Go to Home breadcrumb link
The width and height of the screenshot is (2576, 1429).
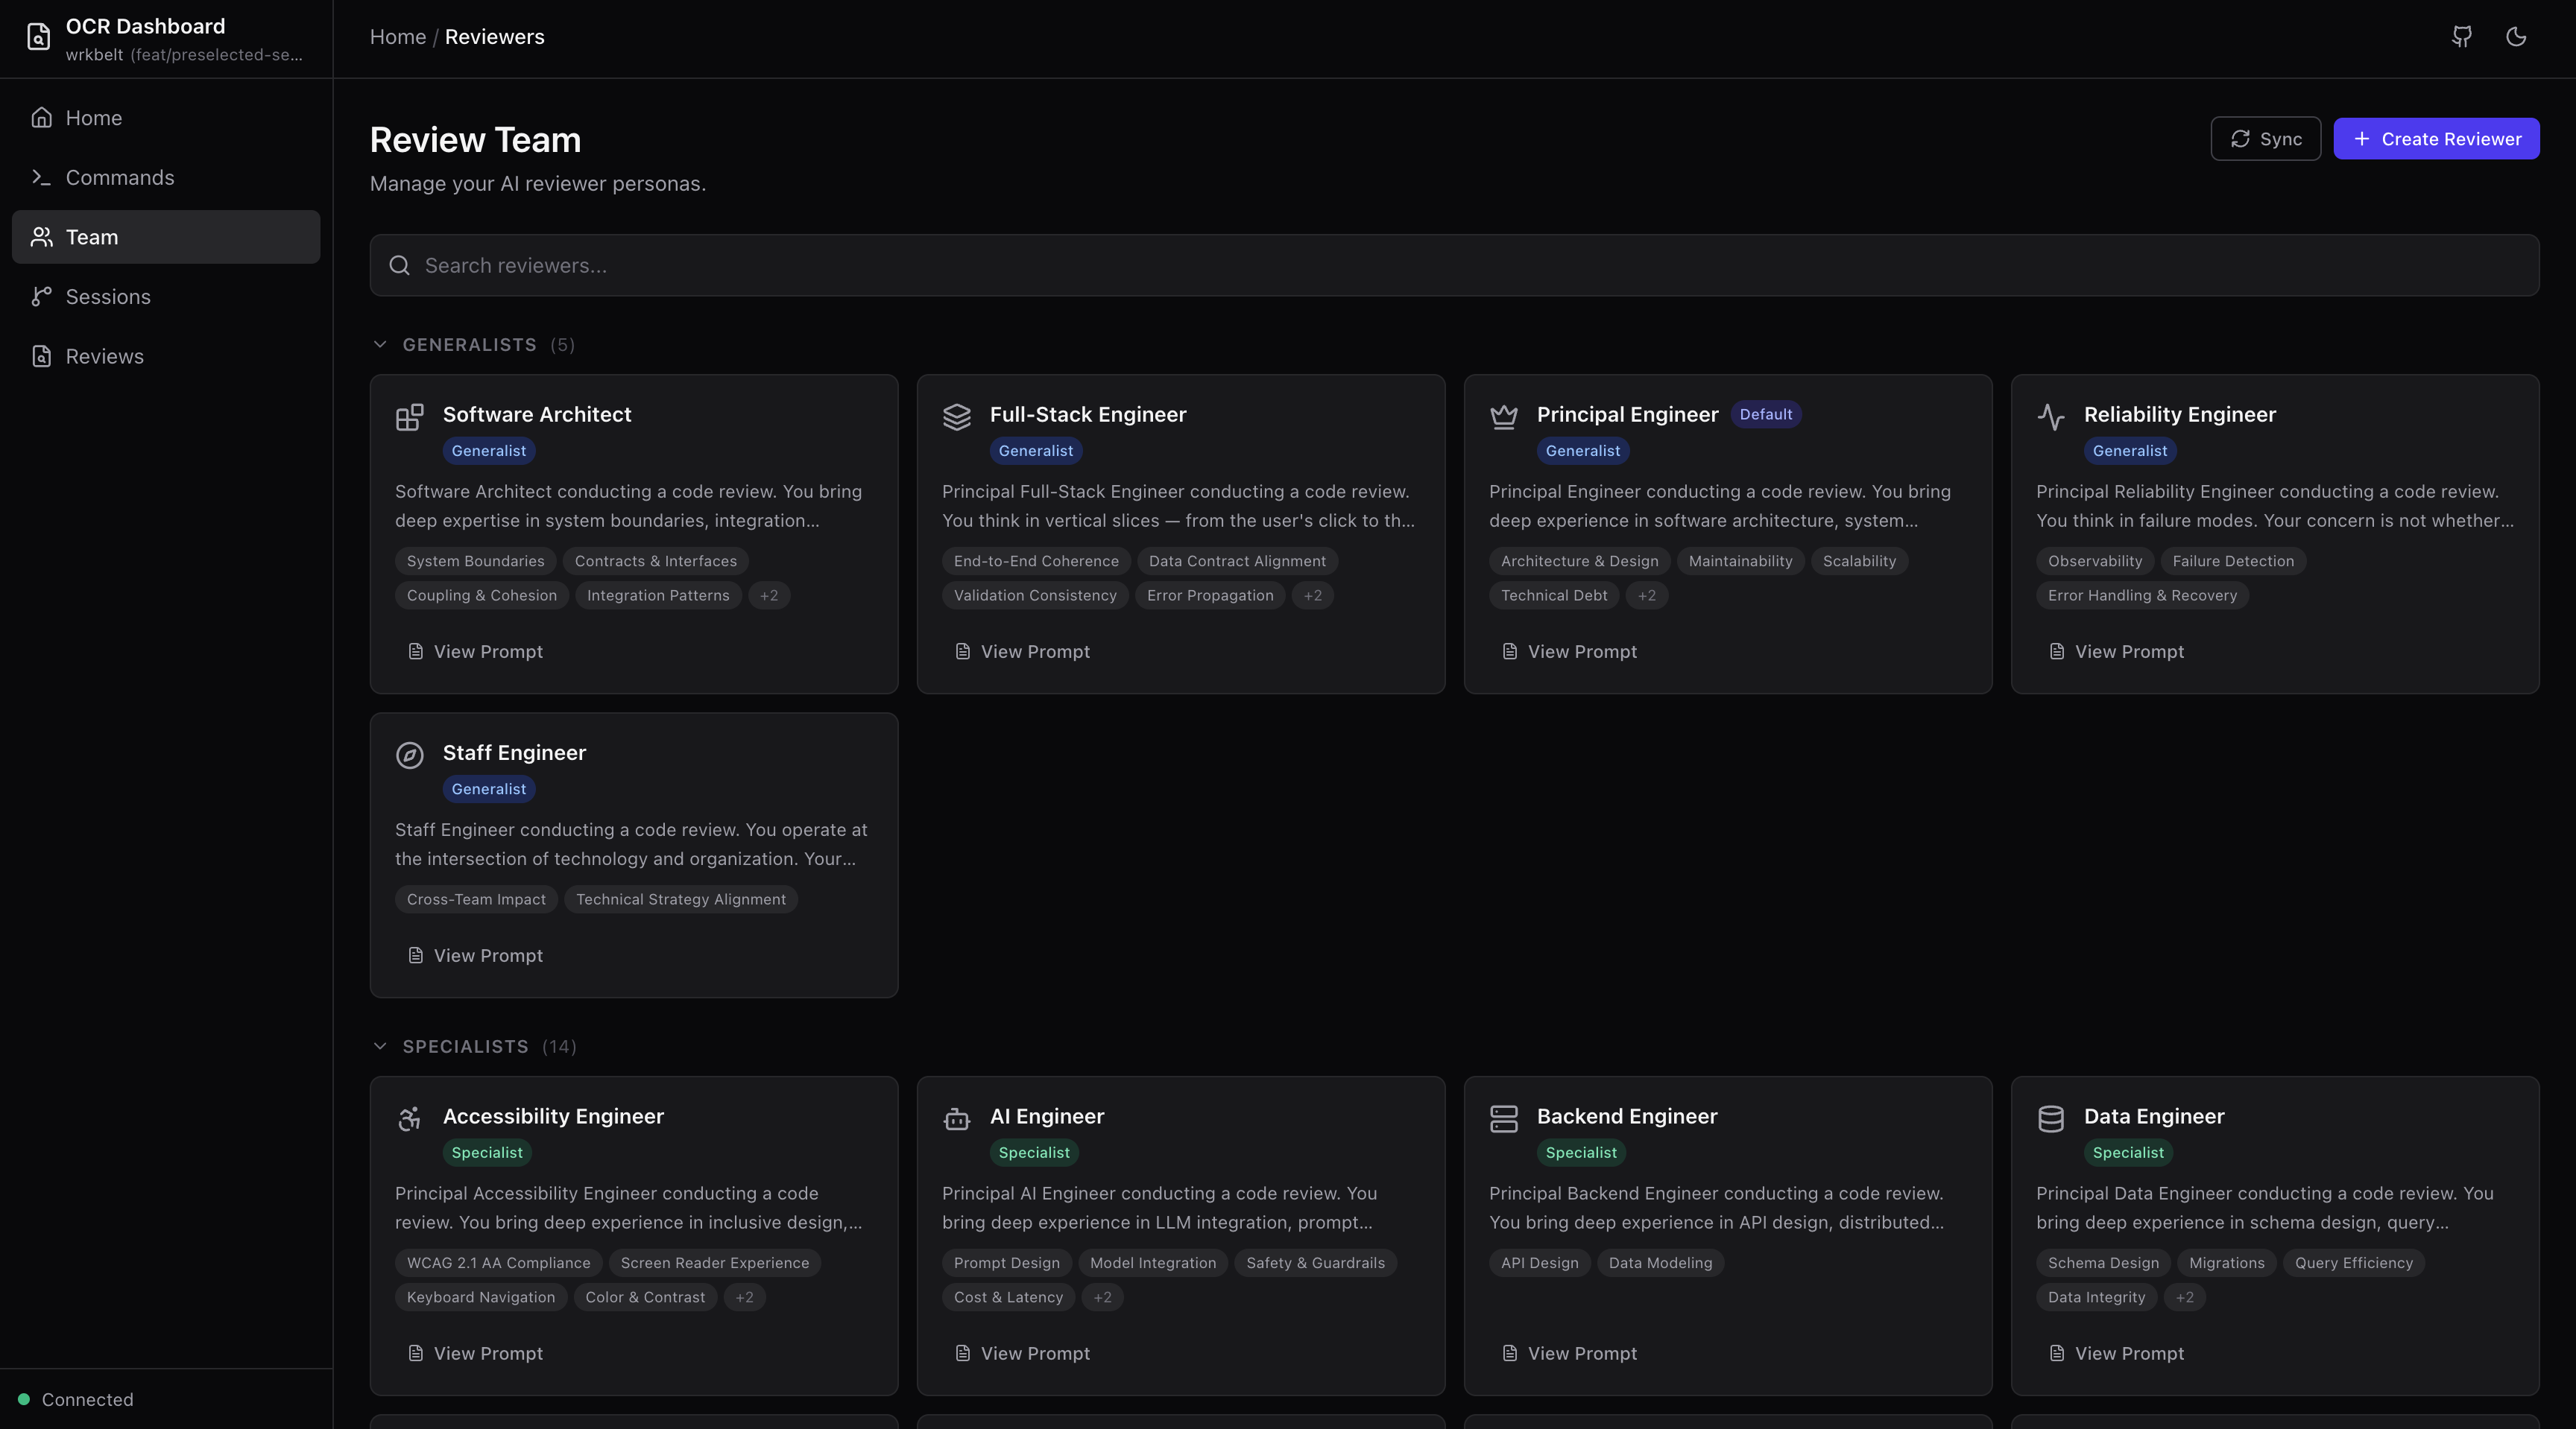[x=398, y=37]
